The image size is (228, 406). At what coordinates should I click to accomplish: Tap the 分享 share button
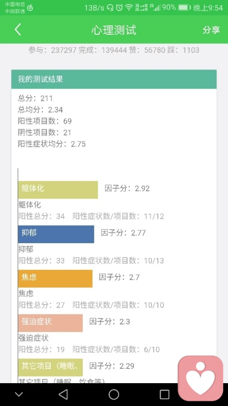click(x=211, y=30)
